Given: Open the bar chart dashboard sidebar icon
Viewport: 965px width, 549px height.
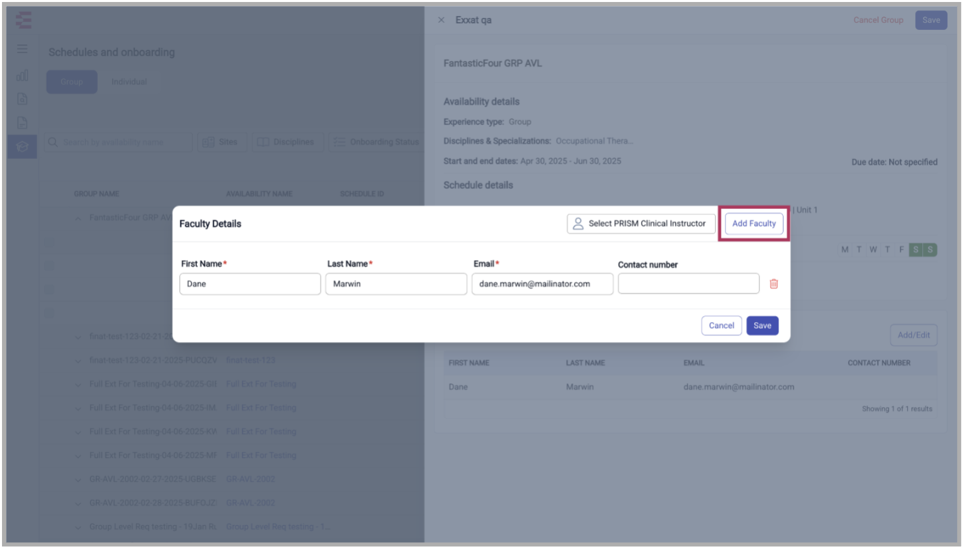Looking at the screenshot, I should [23, 75].
